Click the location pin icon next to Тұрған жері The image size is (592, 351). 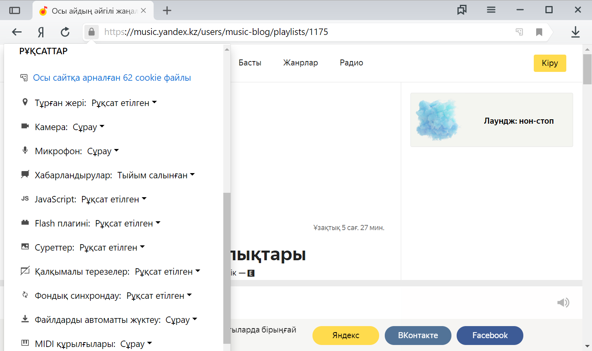pos(25,102)
